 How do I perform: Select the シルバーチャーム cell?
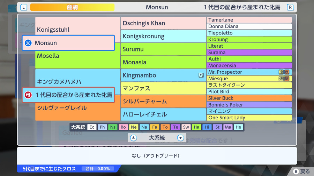point(163,101)
